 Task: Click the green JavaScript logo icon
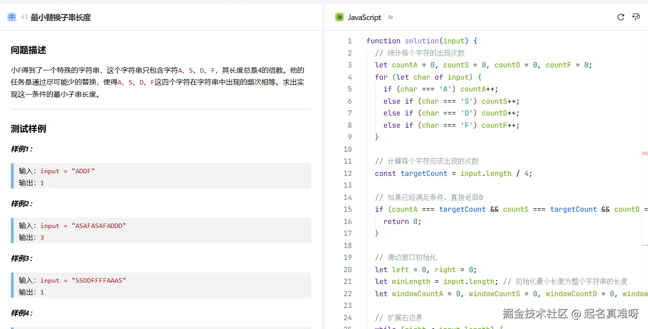pos(340,17)
